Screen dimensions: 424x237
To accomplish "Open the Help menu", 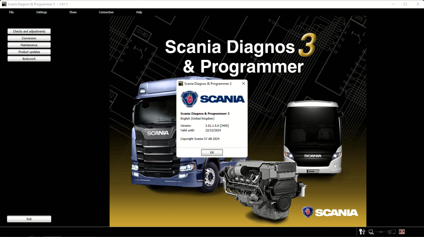I will pyautogui.click(x=139, y=12).
